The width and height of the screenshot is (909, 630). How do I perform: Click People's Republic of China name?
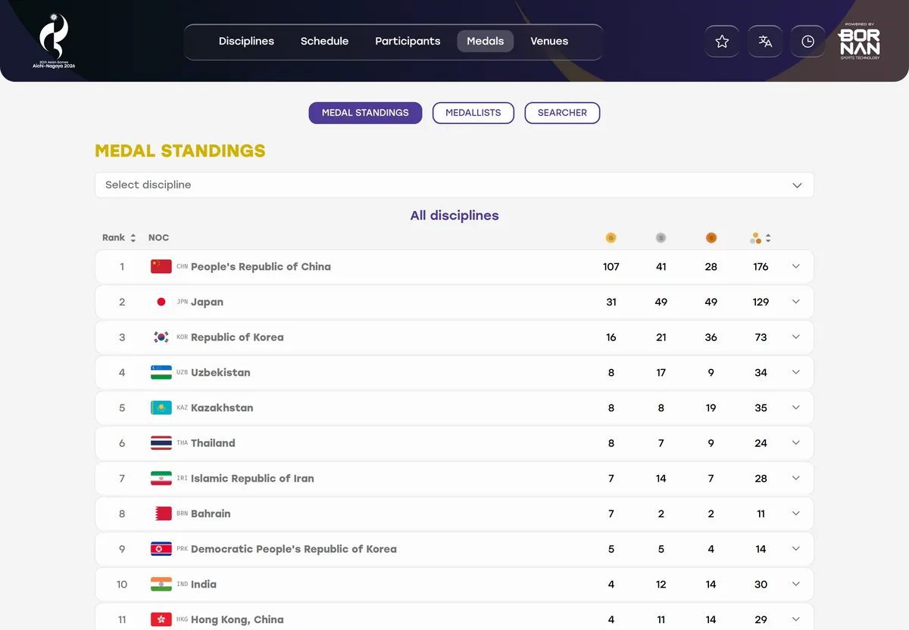coord(261,266)
